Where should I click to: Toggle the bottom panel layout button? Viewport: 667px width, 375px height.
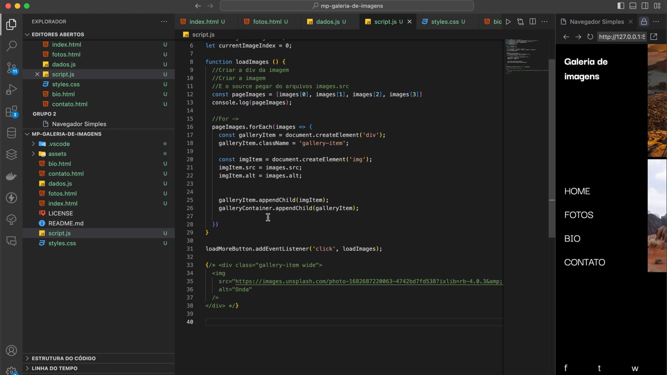tap(633, 6)
